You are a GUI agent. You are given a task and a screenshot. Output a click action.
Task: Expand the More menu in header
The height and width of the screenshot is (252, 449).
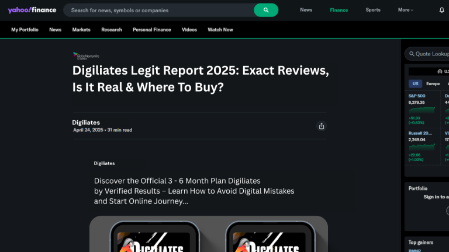pos(406,10)
